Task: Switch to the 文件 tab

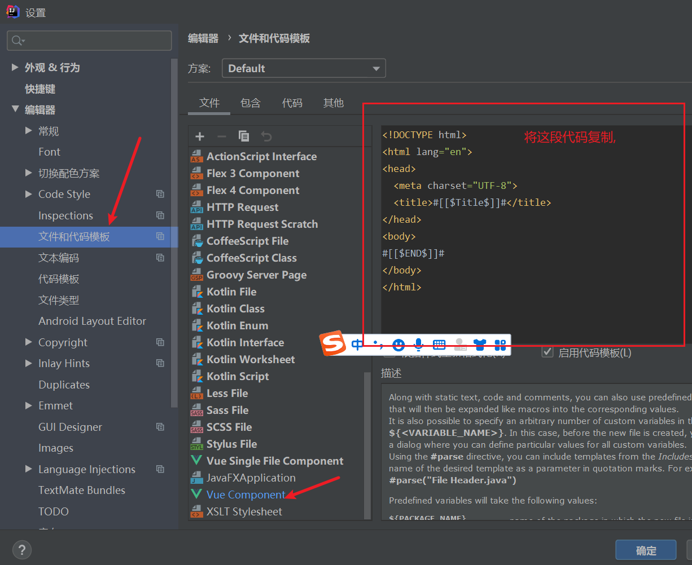Action: 209,103
